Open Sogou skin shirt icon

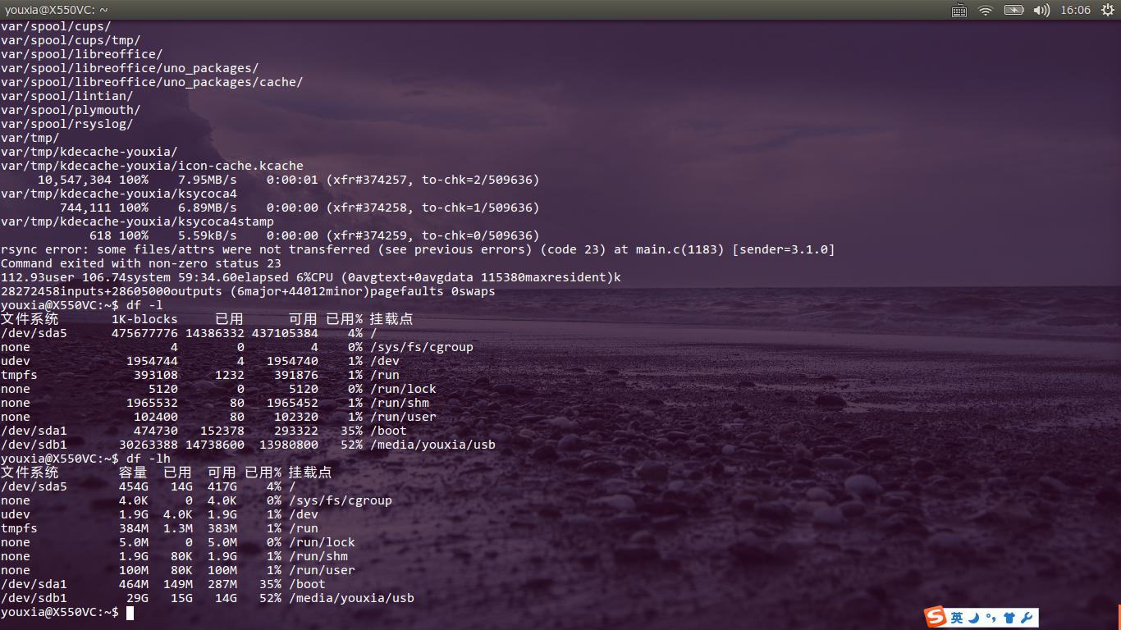tap(1009, 618)
